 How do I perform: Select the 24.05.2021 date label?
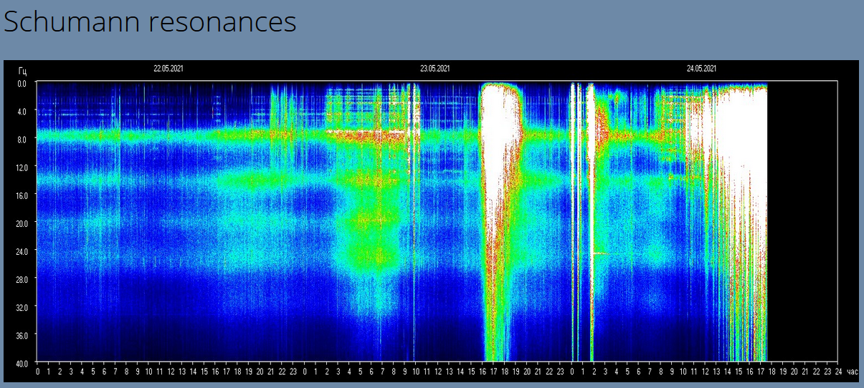pos(701,69)
